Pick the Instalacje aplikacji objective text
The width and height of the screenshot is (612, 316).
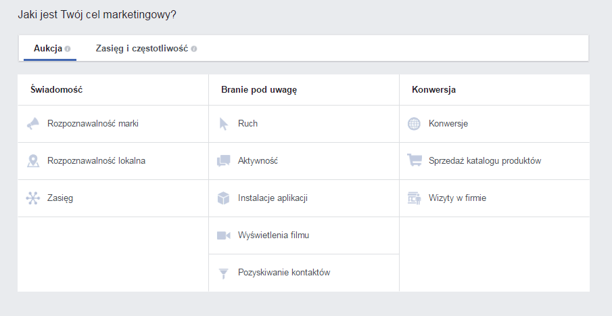coord(273,198)
